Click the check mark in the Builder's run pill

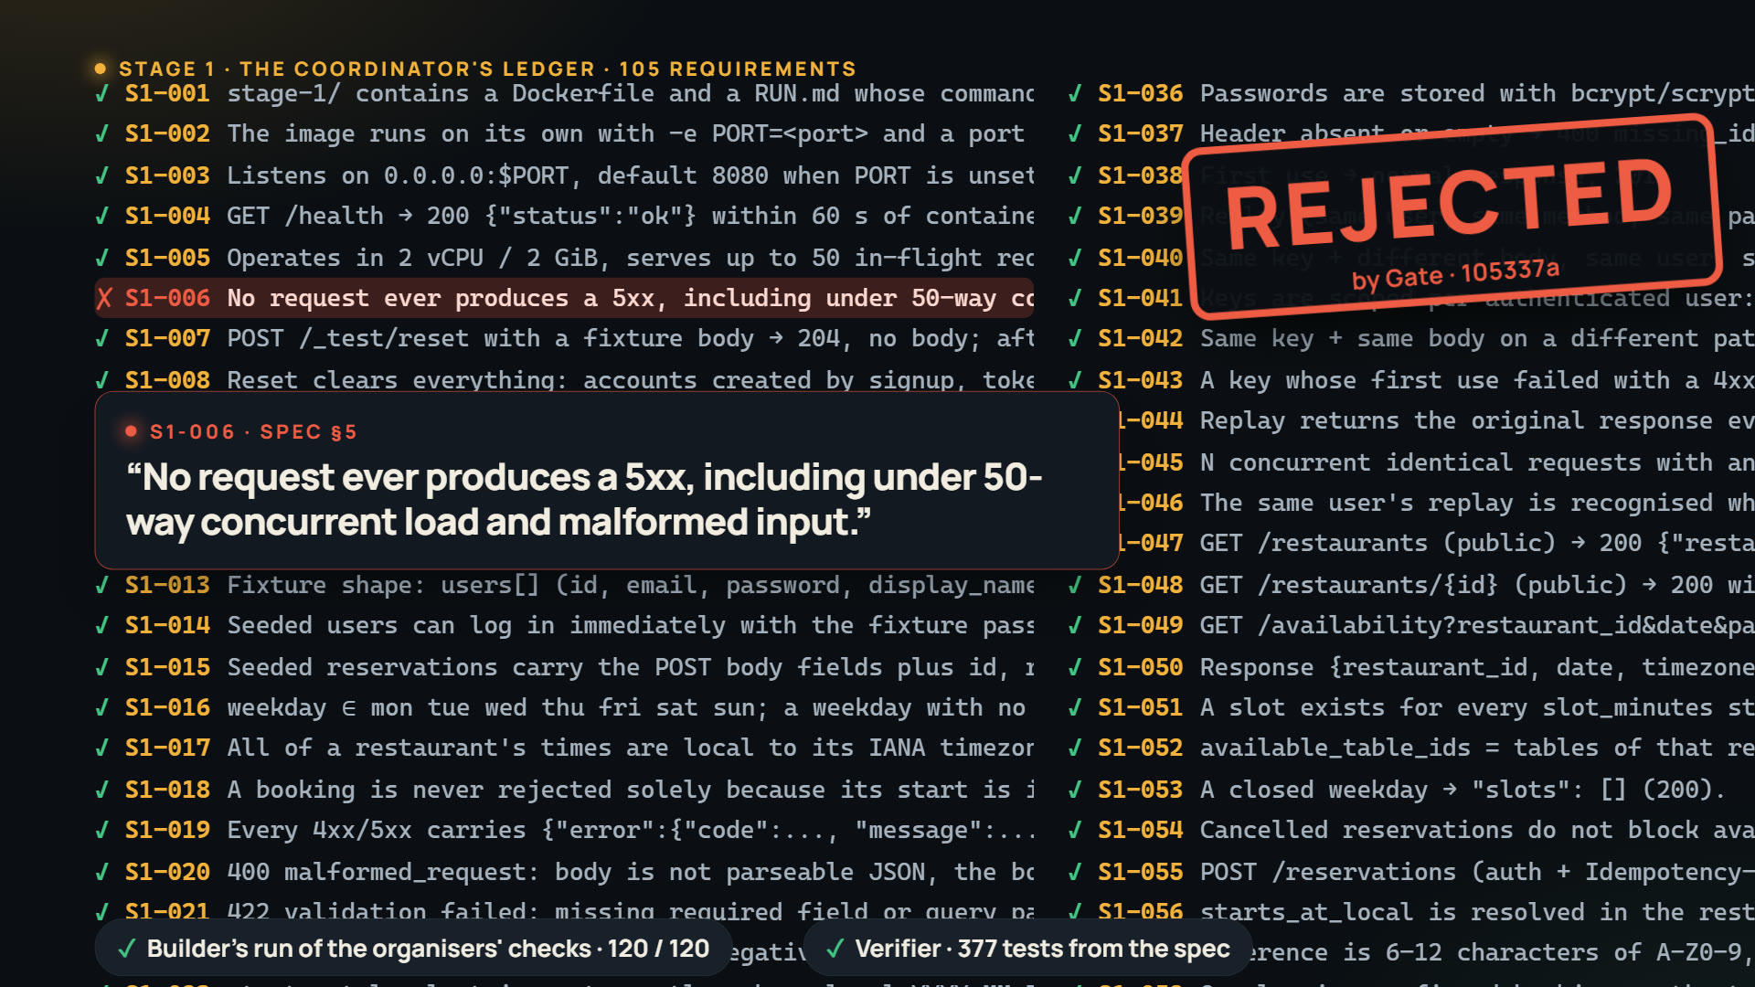tap(127, 949)
